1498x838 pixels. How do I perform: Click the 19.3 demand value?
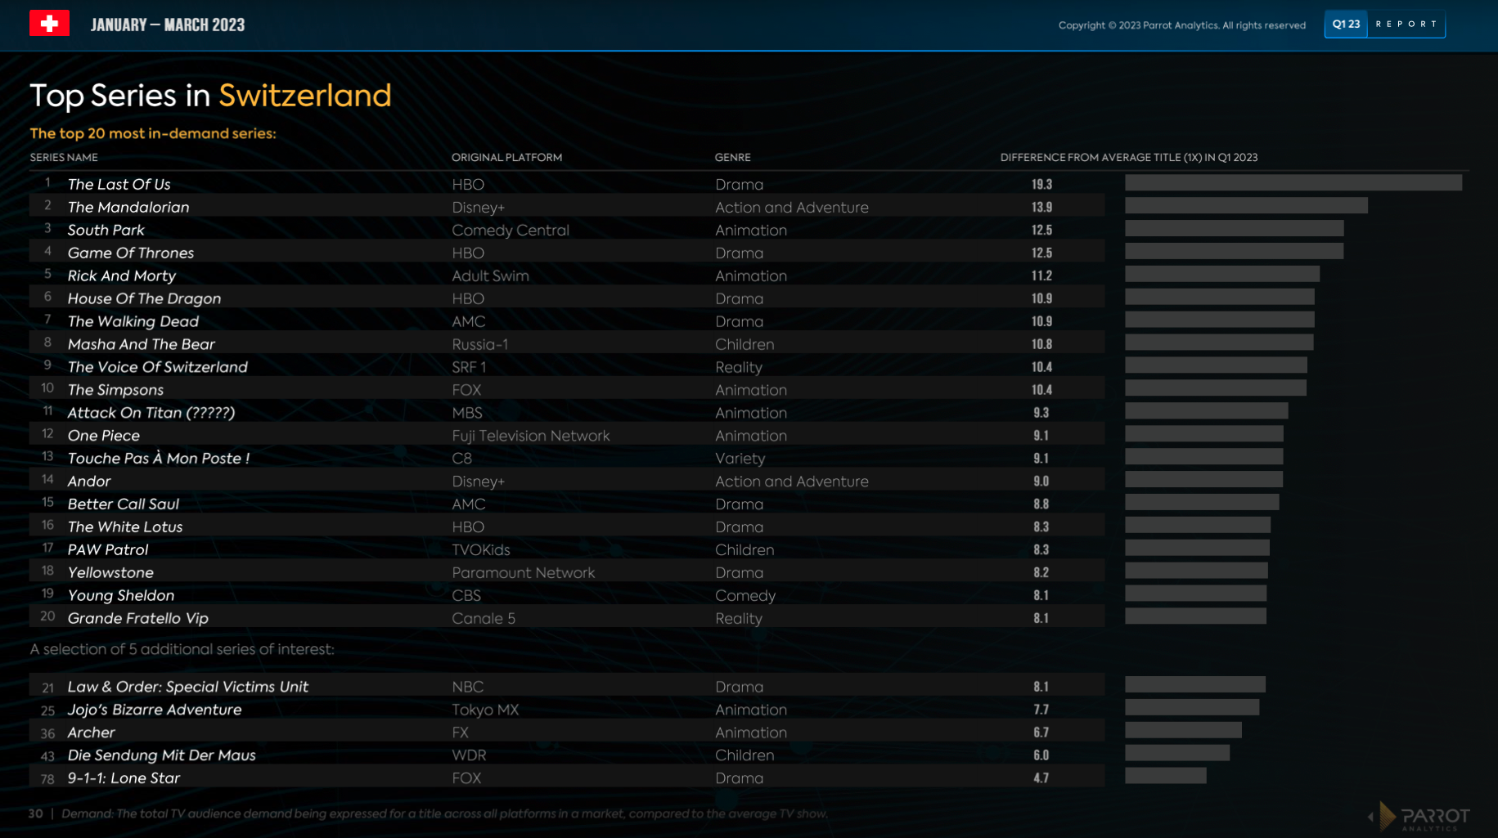1041,185
